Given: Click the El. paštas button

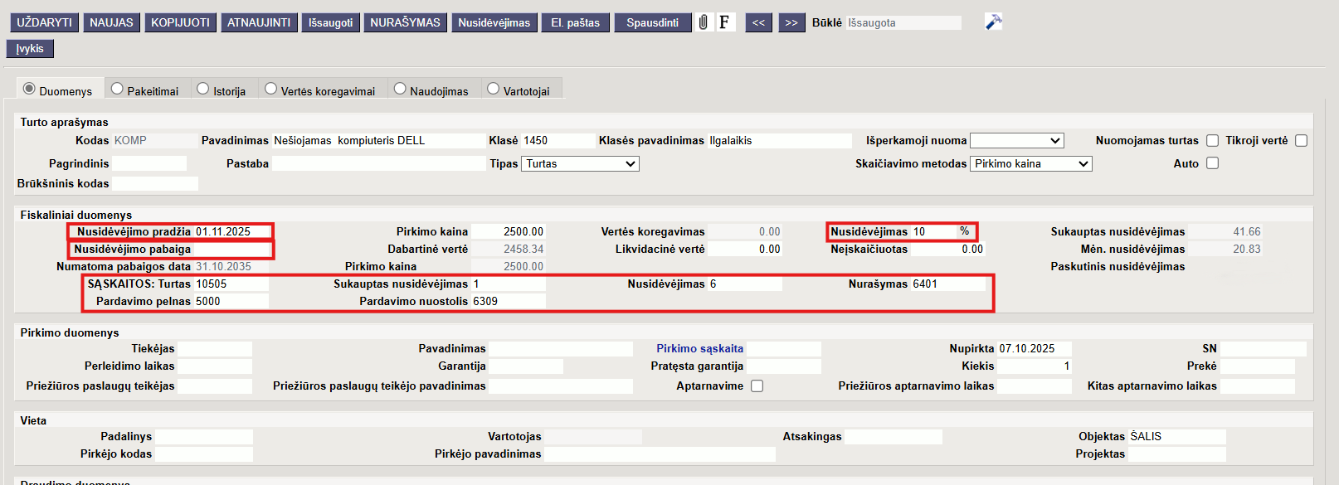Looking at the screenshot, I should [575, 22].
